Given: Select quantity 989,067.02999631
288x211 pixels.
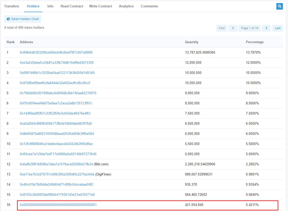Looking at the screenshot, I should pos(199,174).
